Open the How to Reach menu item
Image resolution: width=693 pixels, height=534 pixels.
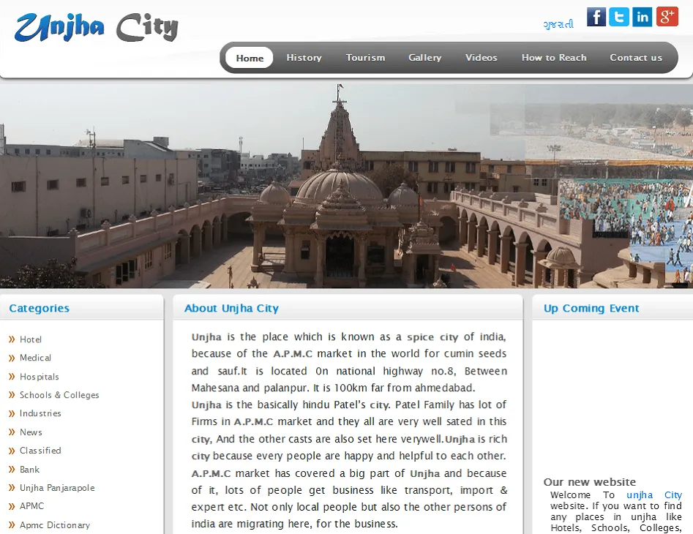tap(554, 57)
